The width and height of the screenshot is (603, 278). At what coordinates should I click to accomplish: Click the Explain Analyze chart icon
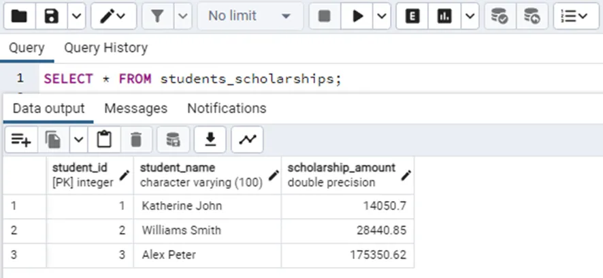pyautogui.click(x=444, y=16)
